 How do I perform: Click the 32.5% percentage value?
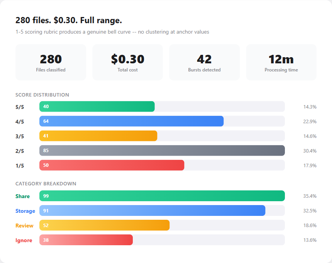click(x=310, y=210)
